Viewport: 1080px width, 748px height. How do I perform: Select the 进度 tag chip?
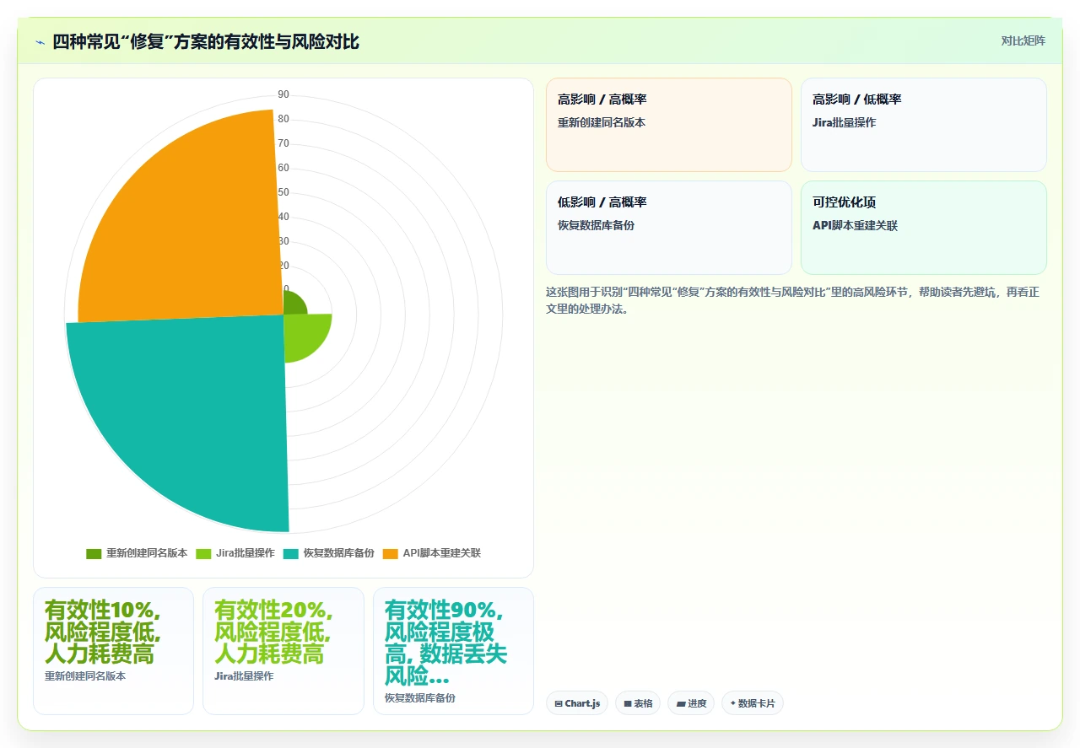tap(691, 703)
